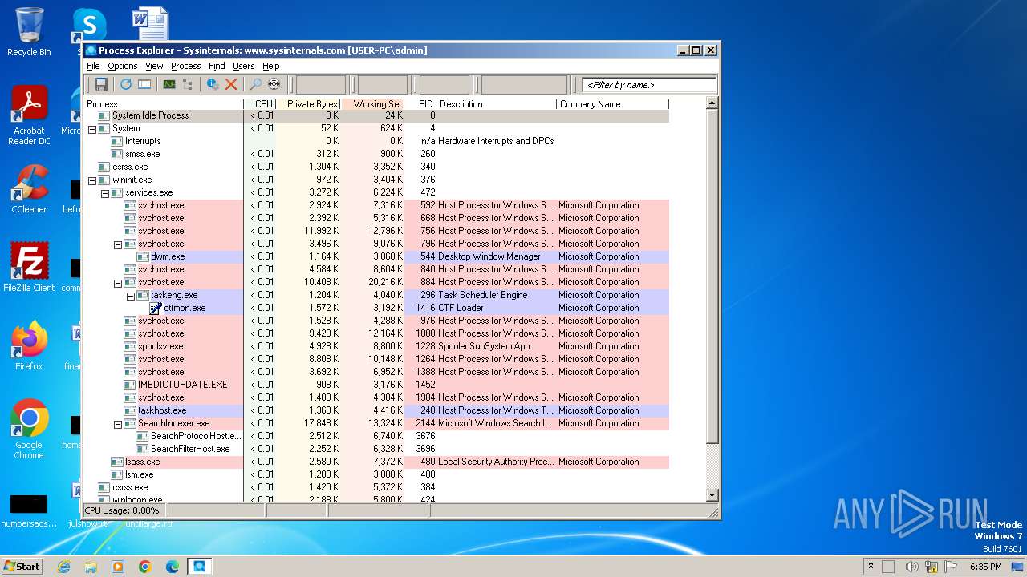This screenshot has height=577, width=1027.
Task: Select the Find Window's Process crosshair icon
Action: 274,84
